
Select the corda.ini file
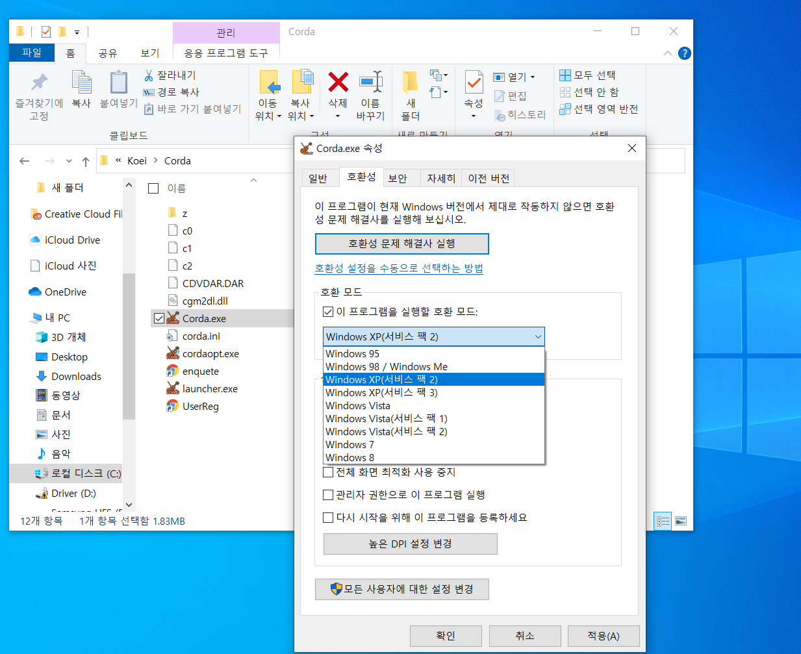(201, 336)
